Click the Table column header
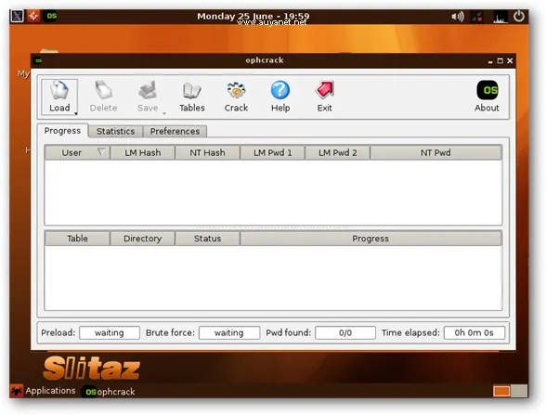Image resolution: width=546 pixels, height=415 pixels. (77, 239)
